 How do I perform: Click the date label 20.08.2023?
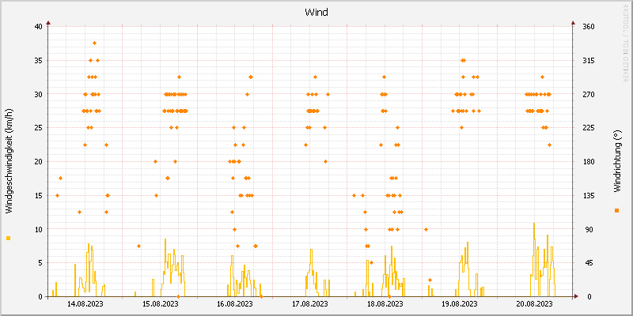(535, 304)
